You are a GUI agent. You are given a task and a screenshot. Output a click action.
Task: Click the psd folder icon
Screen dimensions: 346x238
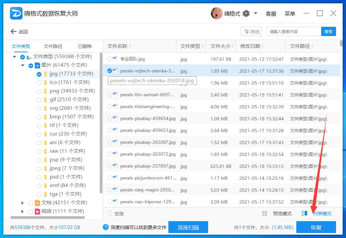click(45, 177)
